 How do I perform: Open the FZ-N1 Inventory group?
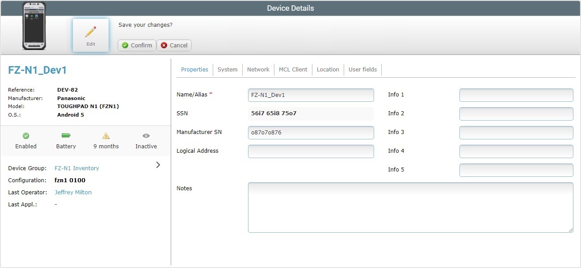(x=76, y=168)
